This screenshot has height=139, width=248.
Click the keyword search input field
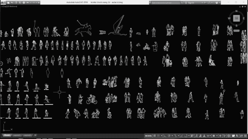165,3
